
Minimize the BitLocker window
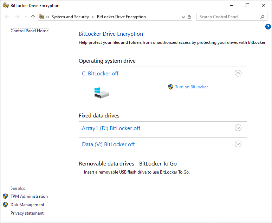click(232, 5)
